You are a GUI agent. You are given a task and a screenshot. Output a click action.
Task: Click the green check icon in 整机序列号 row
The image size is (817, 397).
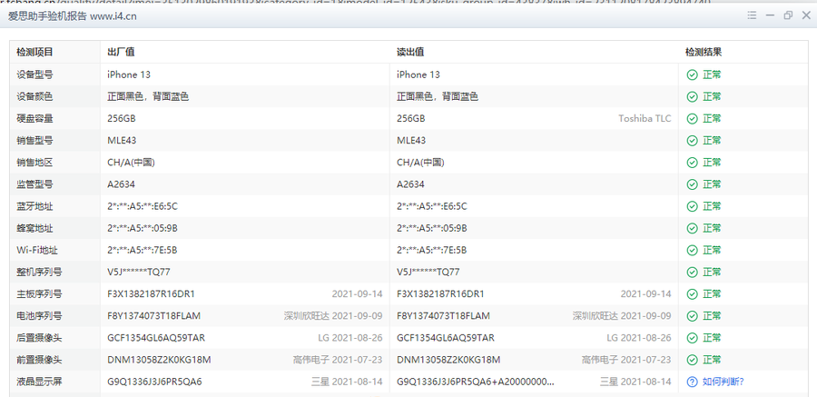(692, 273)
